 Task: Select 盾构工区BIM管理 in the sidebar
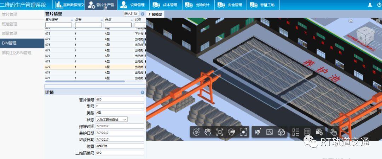(22, 53)
